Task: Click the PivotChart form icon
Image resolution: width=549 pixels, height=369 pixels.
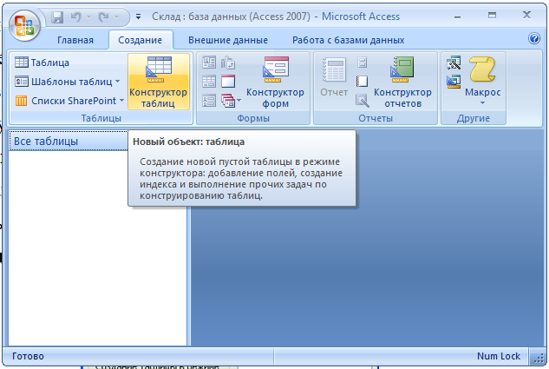Action: point(228,63)
